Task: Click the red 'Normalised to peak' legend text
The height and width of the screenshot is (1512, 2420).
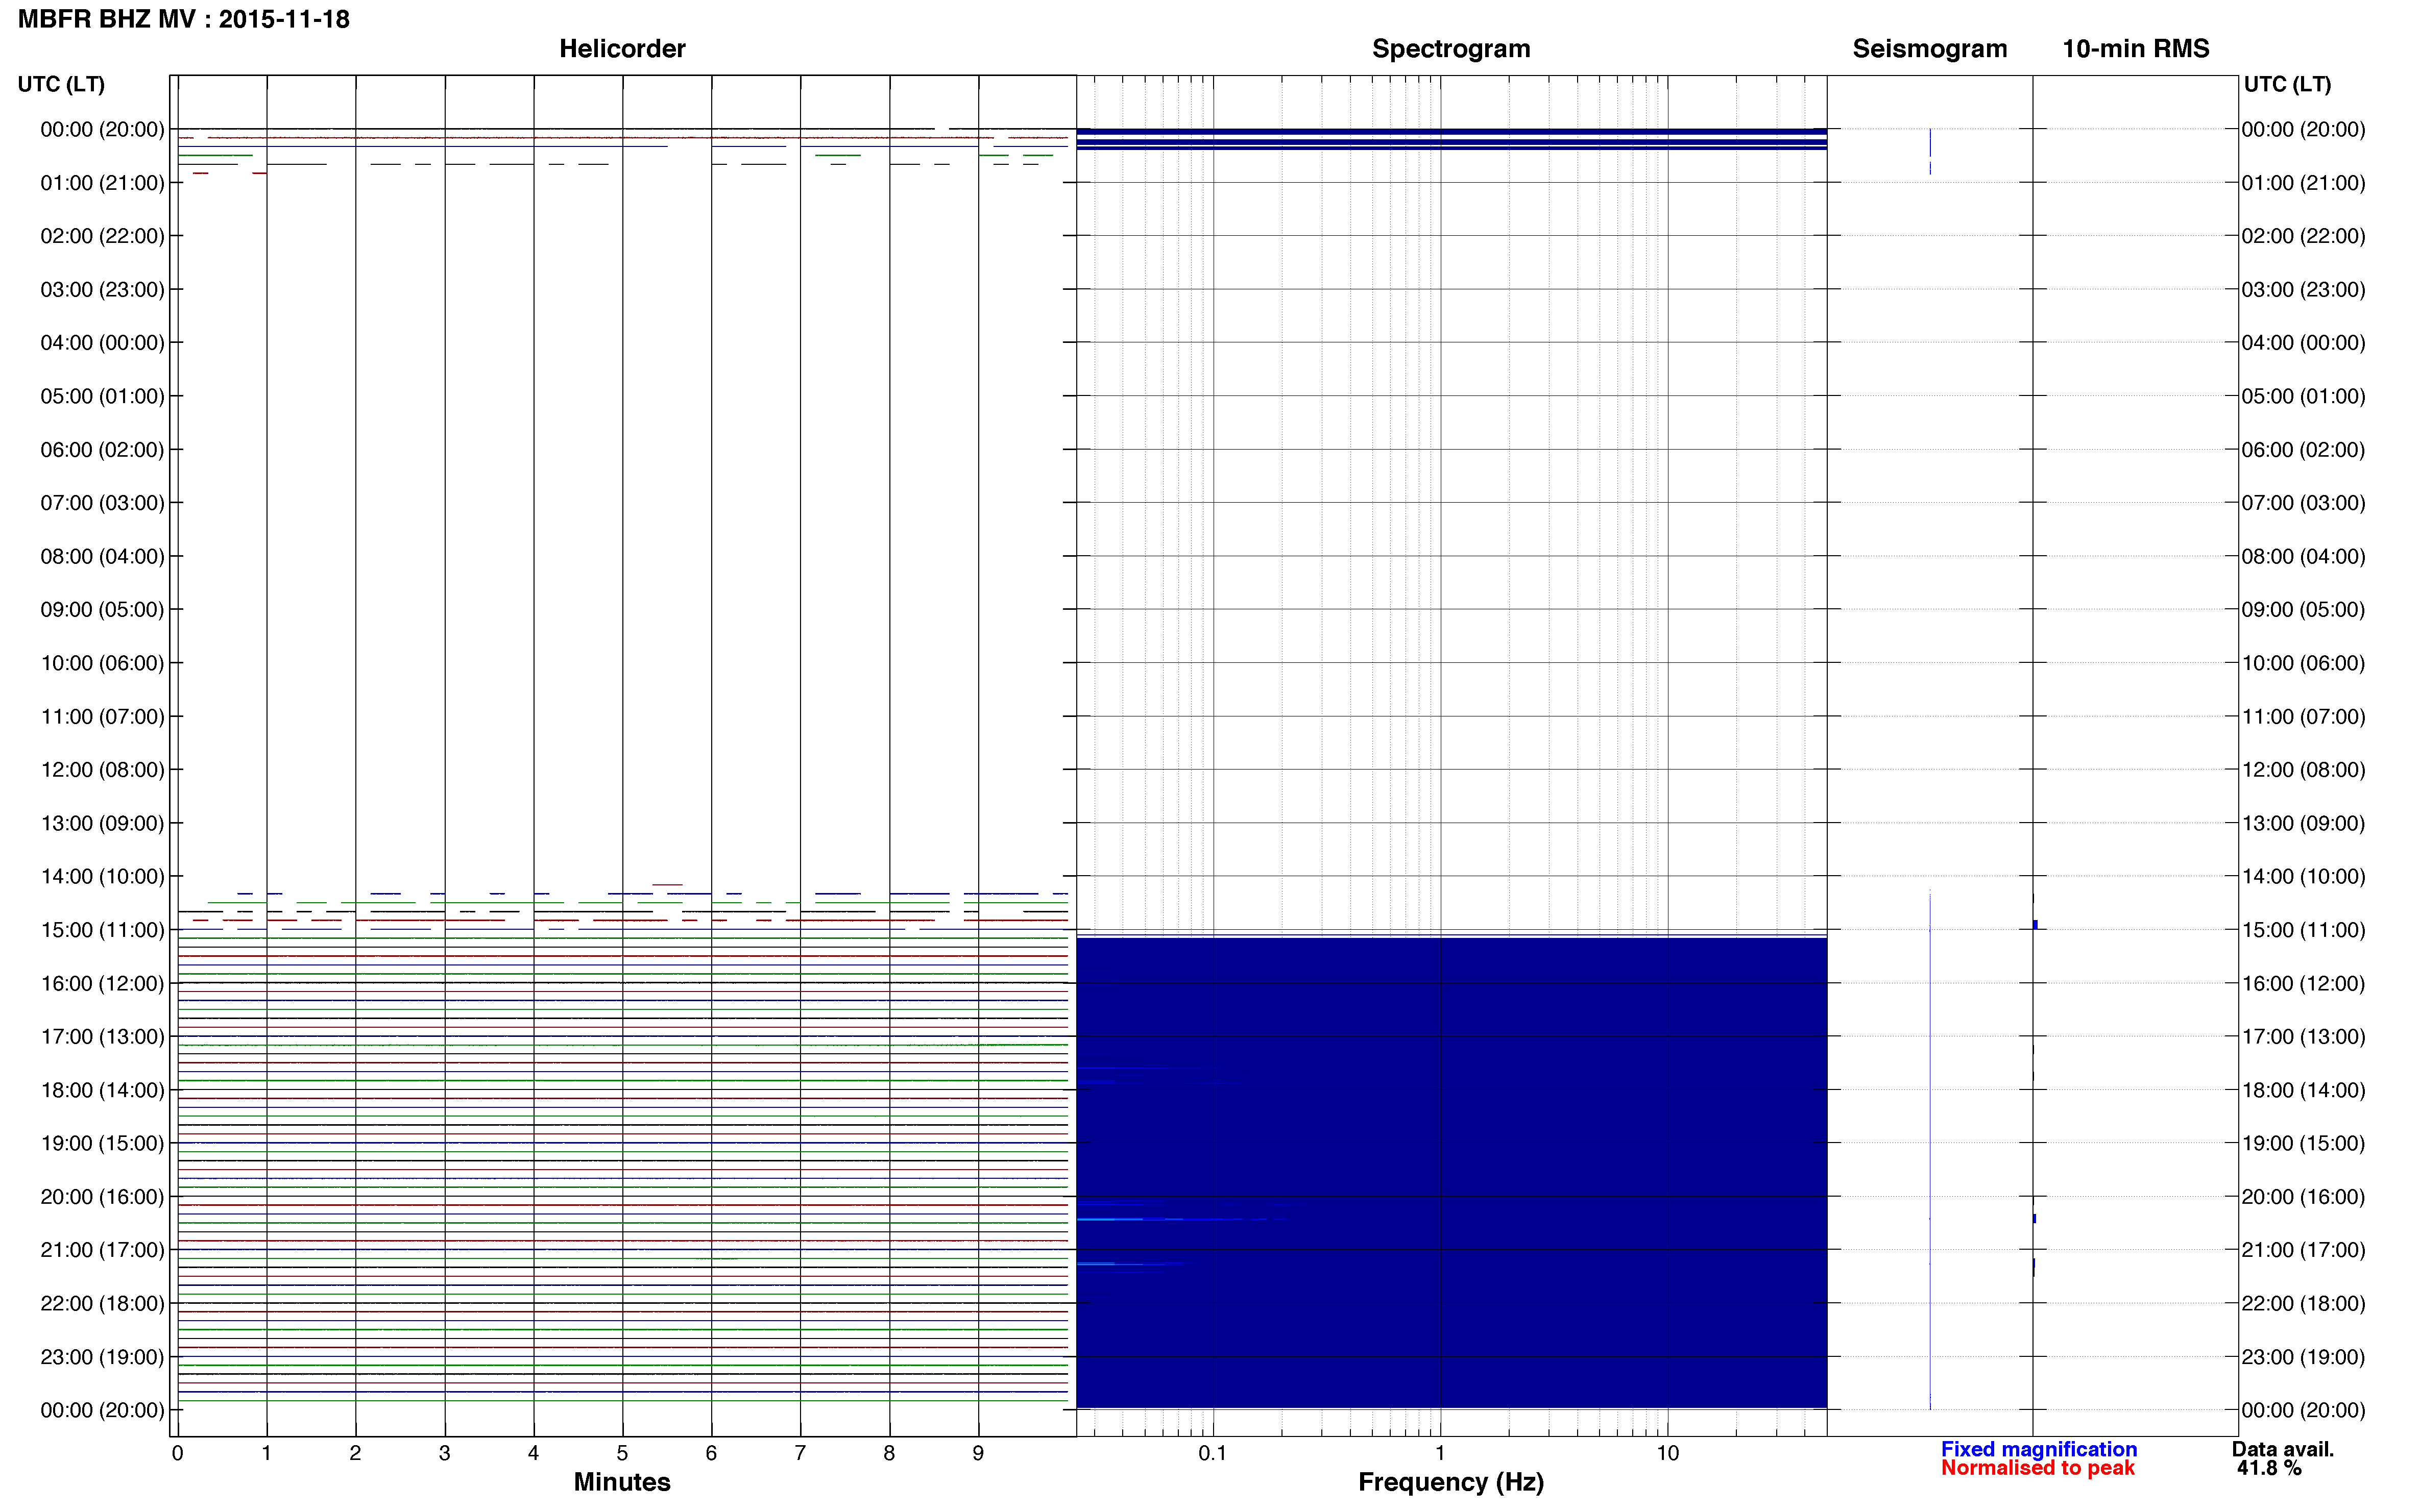Action: click(x=2038, y=1468)
